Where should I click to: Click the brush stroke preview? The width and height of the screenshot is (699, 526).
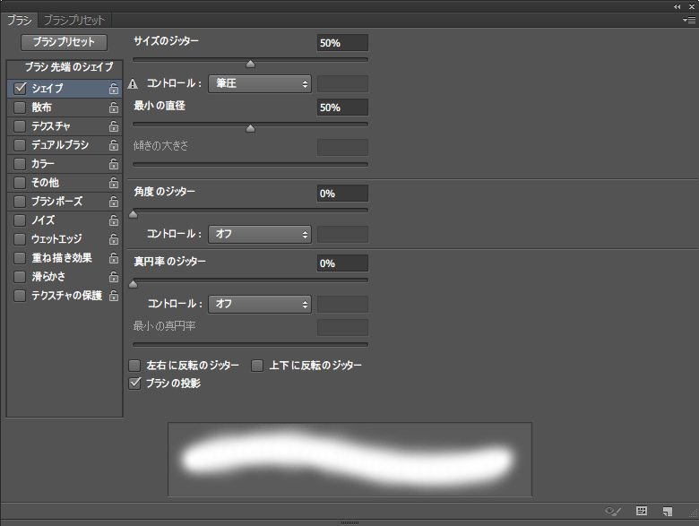click(x=349, y=460)
